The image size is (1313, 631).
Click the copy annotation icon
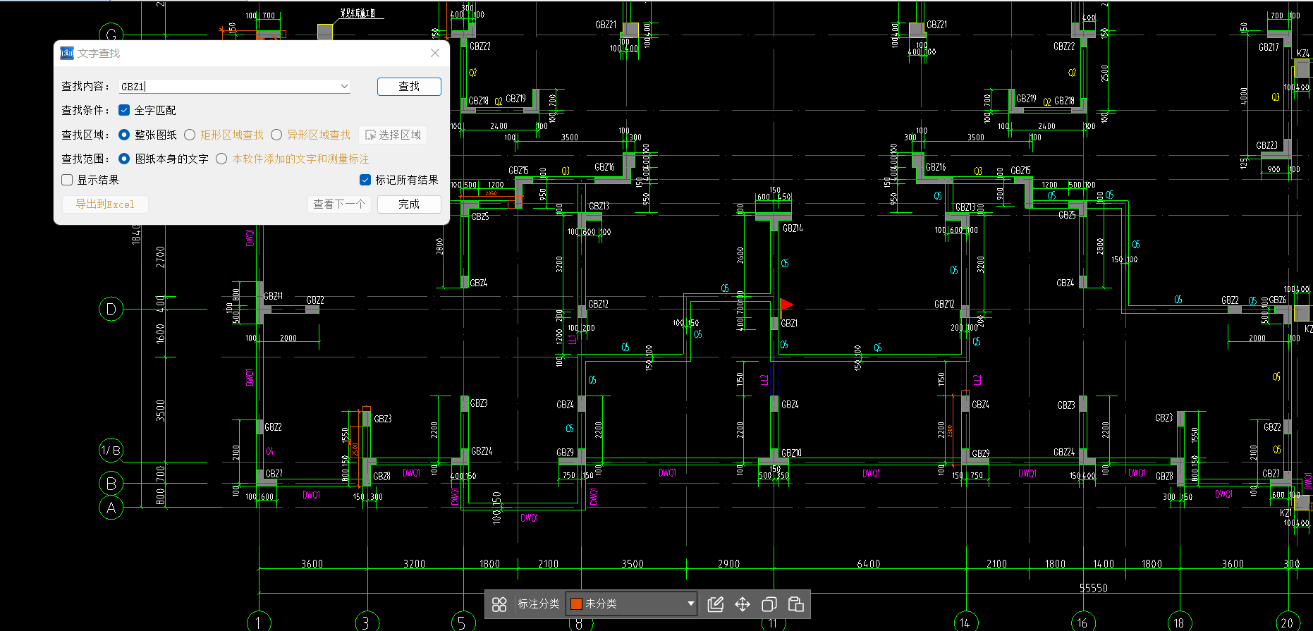click(x=769, y=604)
